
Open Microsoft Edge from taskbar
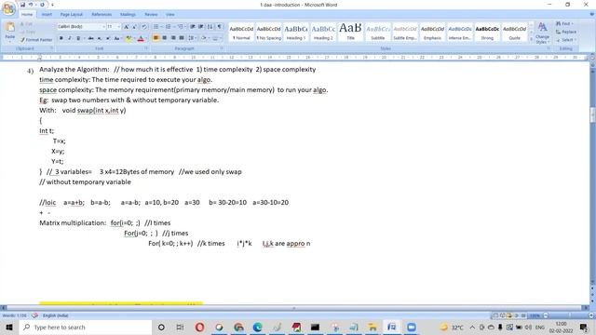pyautogui.click(x=257, y=327)
